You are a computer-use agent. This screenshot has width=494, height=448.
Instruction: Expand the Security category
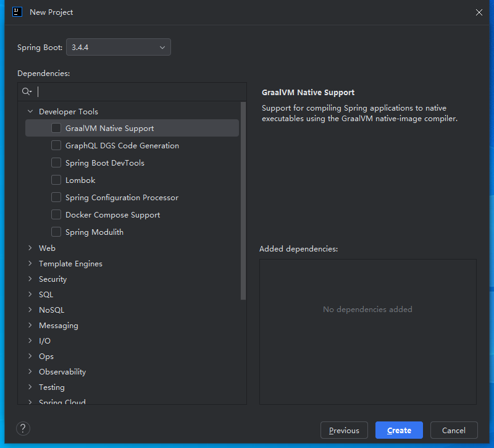coord(30,279)
